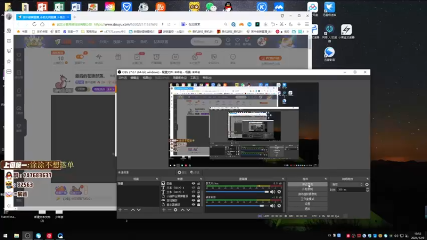The width and height of the screenshot is (427, 240).
Task: Move scene up in scenes panel
Action: click(x=133, y=210)
